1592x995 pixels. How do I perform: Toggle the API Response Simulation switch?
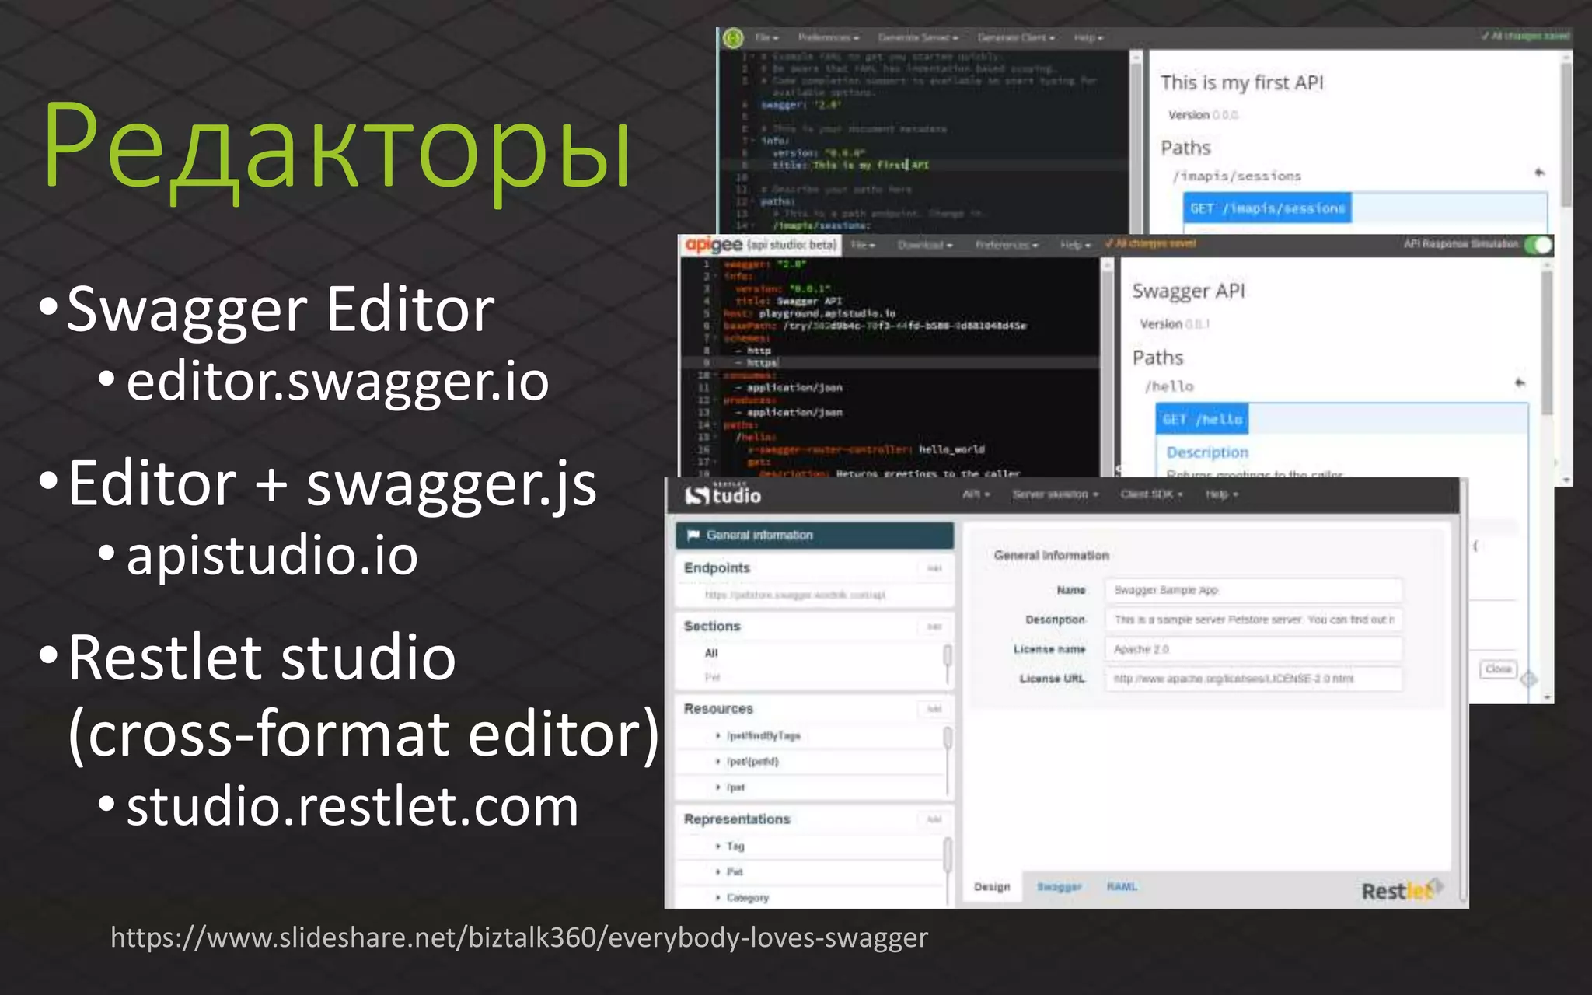pyautogui.click(x=1538, y=245)
